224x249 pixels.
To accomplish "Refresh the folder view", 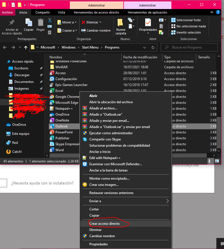I will (153, 47).
